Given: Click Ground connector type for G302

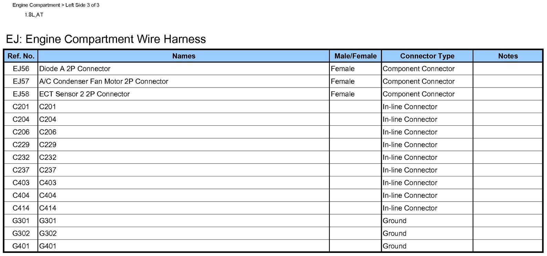Looking at the screenshot, I should tap(395, 233).
